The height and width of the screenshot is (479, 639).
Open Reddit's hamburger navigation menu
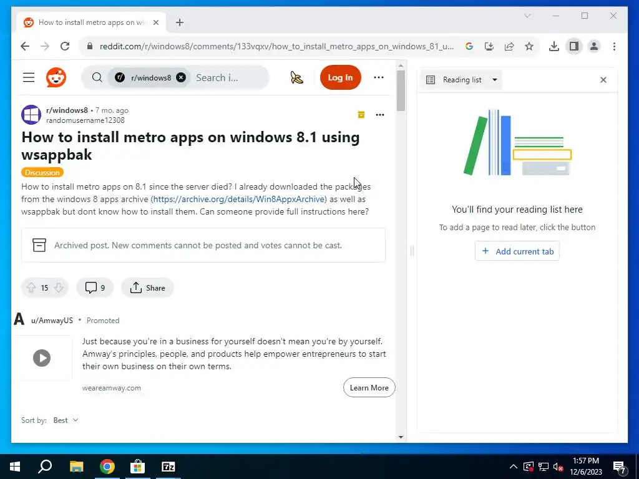point(29,77)
